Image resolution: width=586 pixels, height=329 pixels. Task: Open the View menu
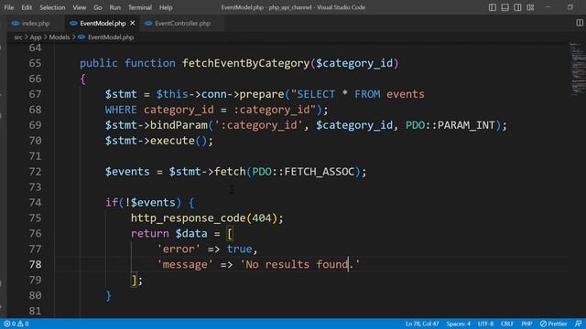80,7
